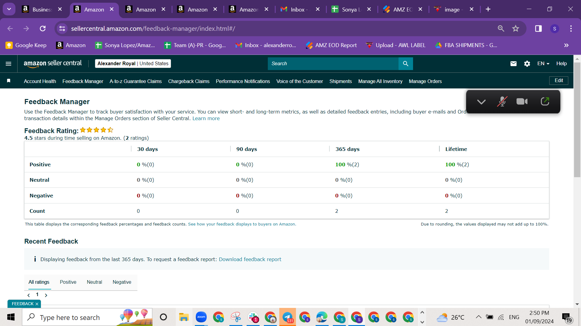Switch to the Inbox Gmail tab
The width and height of the screenshot is (581, 326).
point(300,9)
